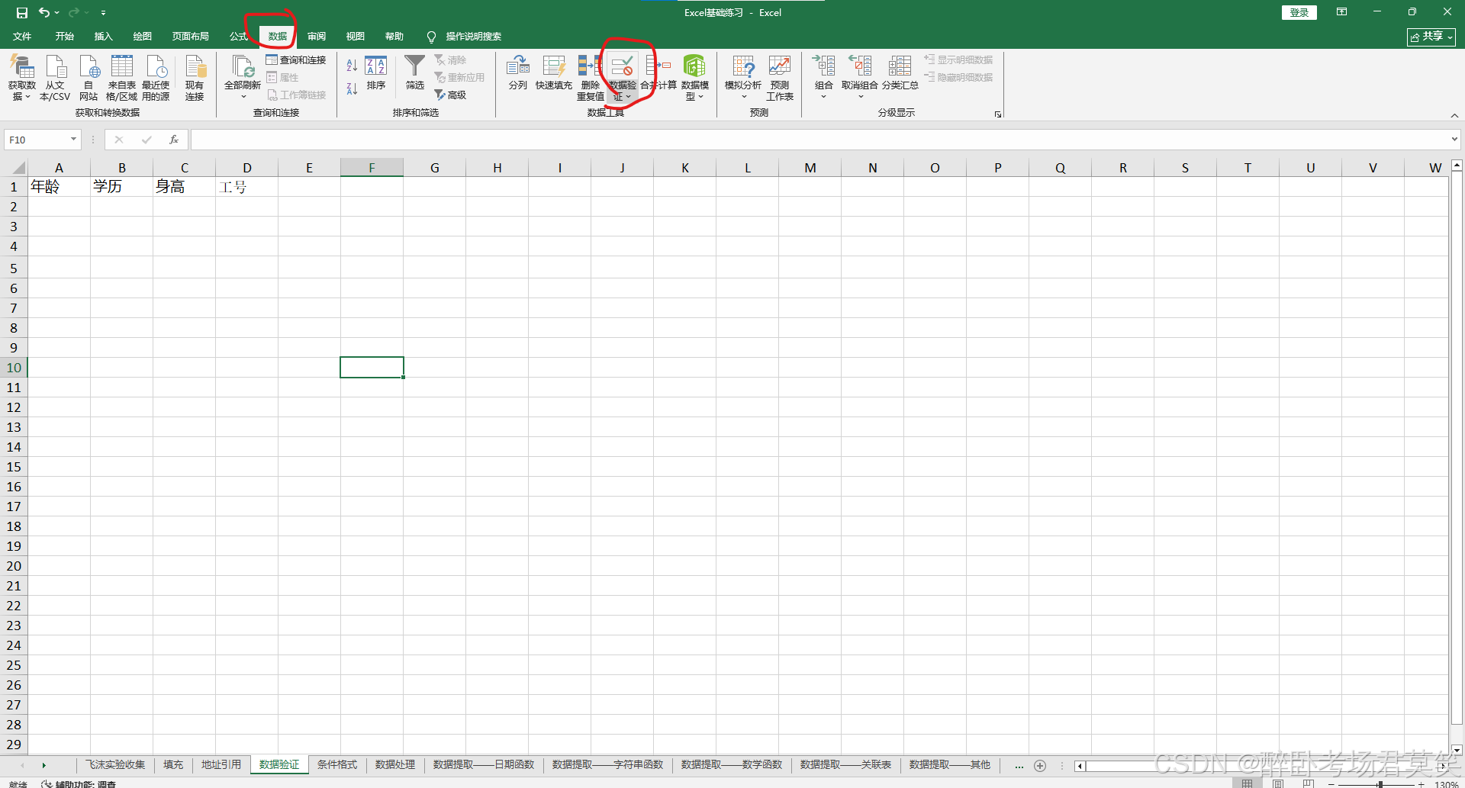Click the Select All corner triangle
Image resolution: width=1465 pixels, height=788 pixels.
19,168
